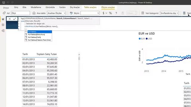Screen dimensions: 191x107
Task: Click the decimal places icon
Action: coord(123,13)
